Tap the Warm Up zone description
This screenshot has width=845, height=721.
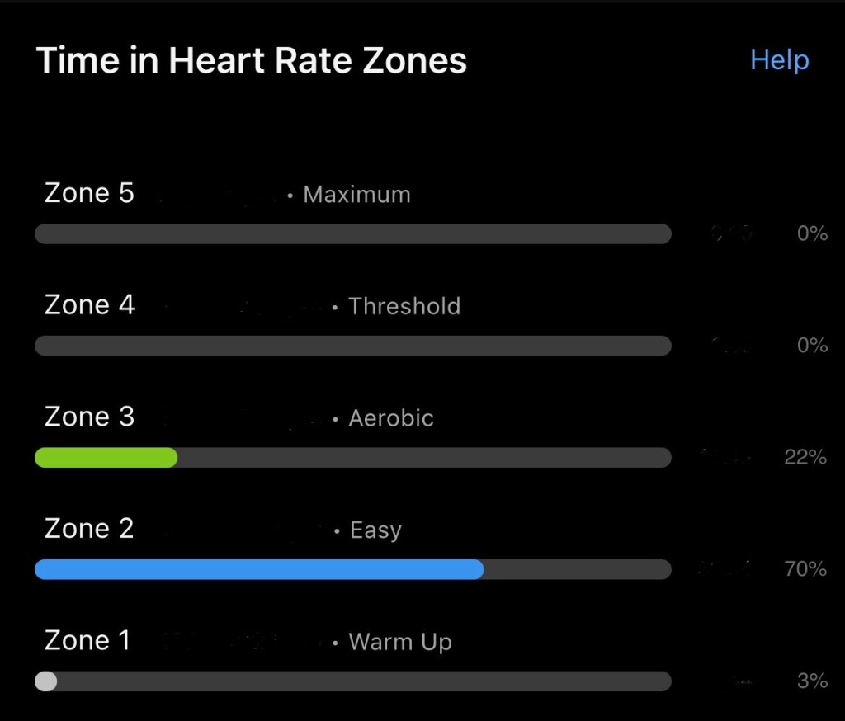[x=400, y=642]
